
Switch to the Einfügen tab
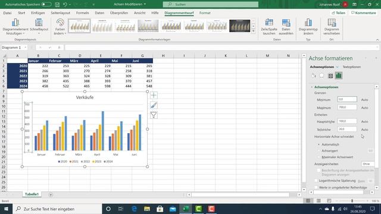coord(38,13)
